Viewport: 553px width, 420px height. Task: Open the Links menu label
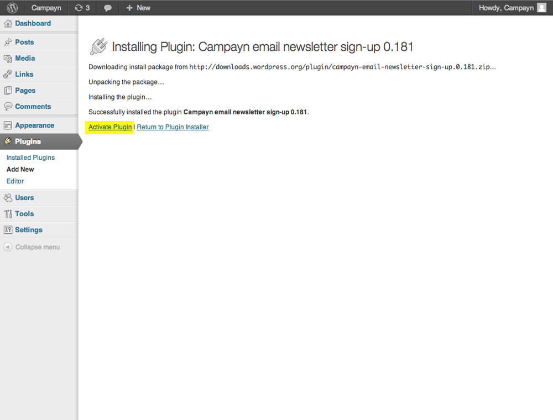(24, 75)
